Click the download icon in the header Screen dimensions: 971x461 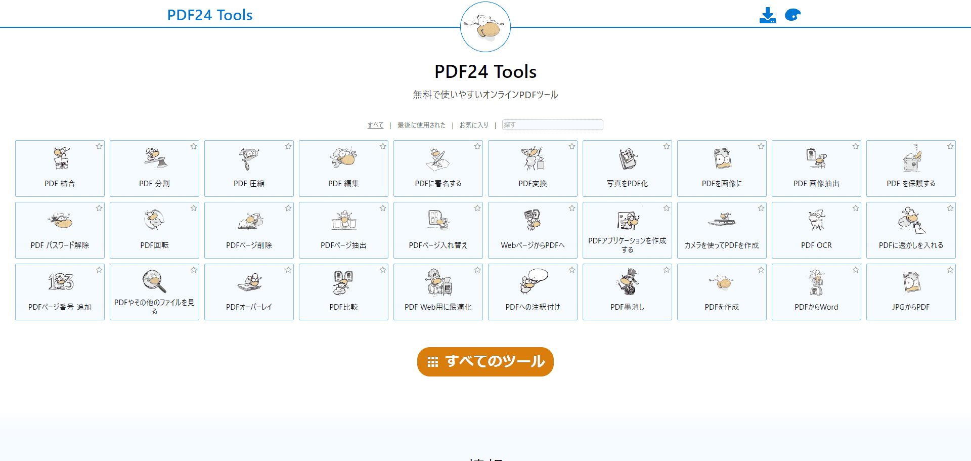767,15
